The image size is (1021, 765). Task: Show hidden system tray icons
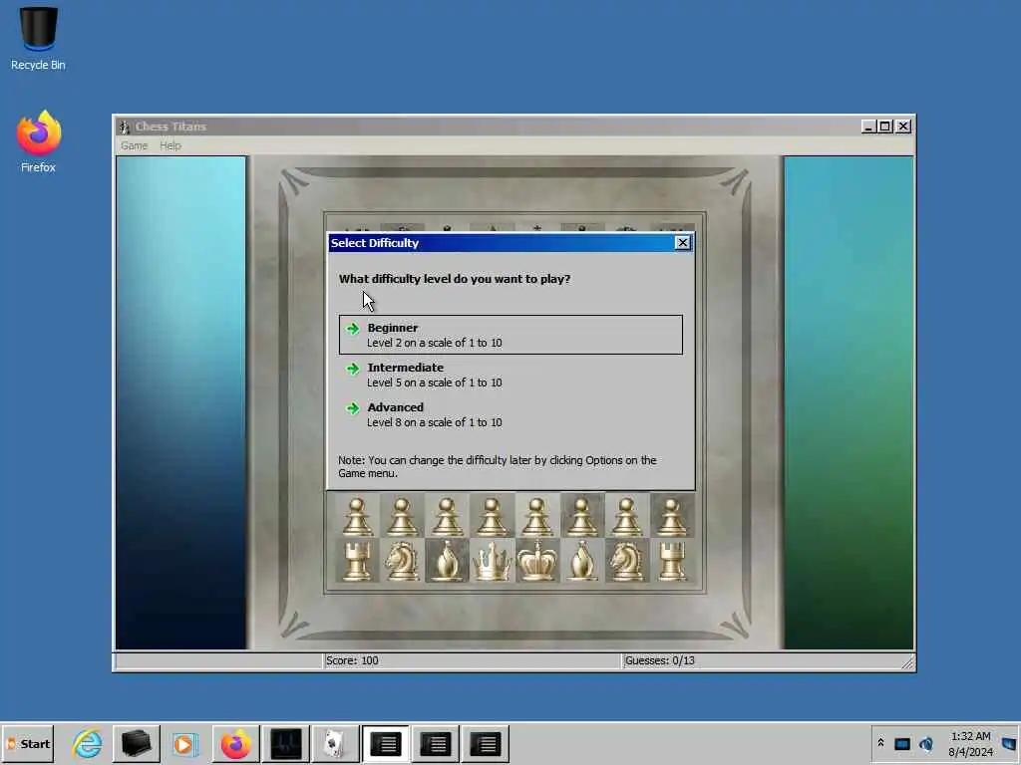tap(880, 743)
